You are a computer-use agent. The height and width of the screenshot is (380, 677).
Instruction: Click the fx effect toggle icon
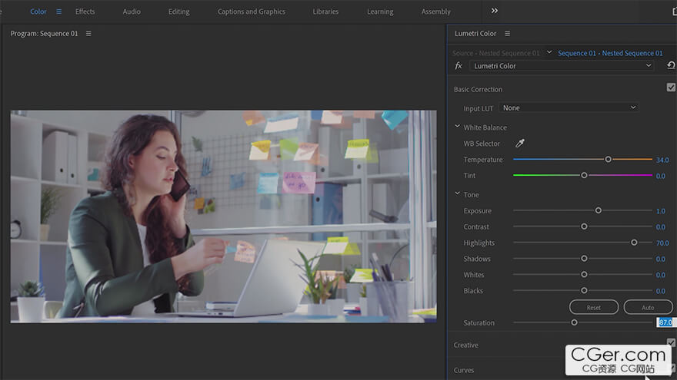pos(459,66)
